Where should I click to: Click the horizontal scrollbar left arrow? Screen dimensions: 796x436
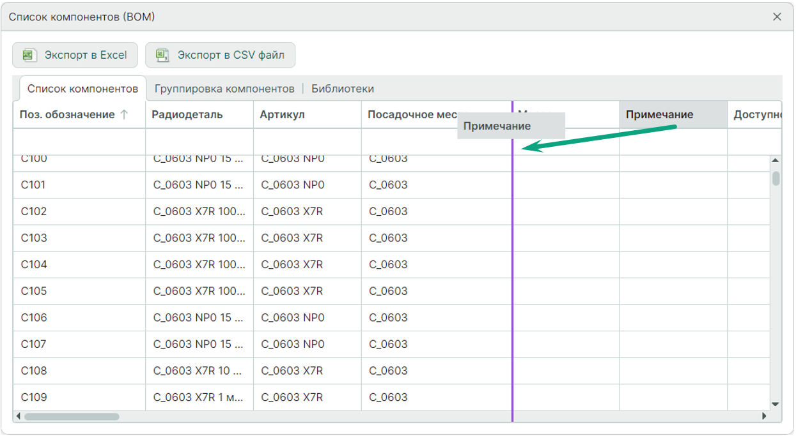point(19,416)
